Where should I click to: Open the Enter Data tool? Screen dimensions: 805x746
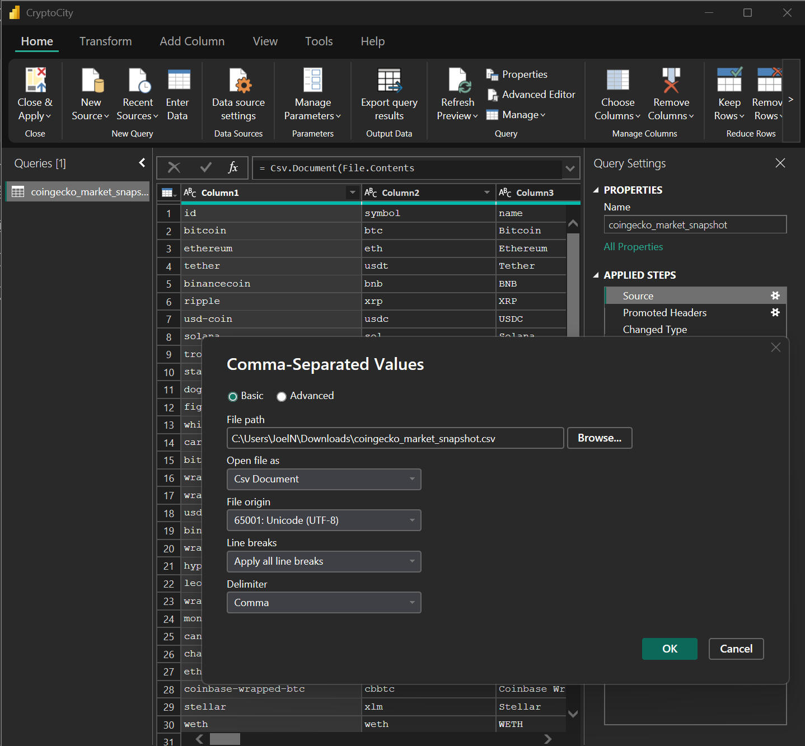click(x=178, y=81)
